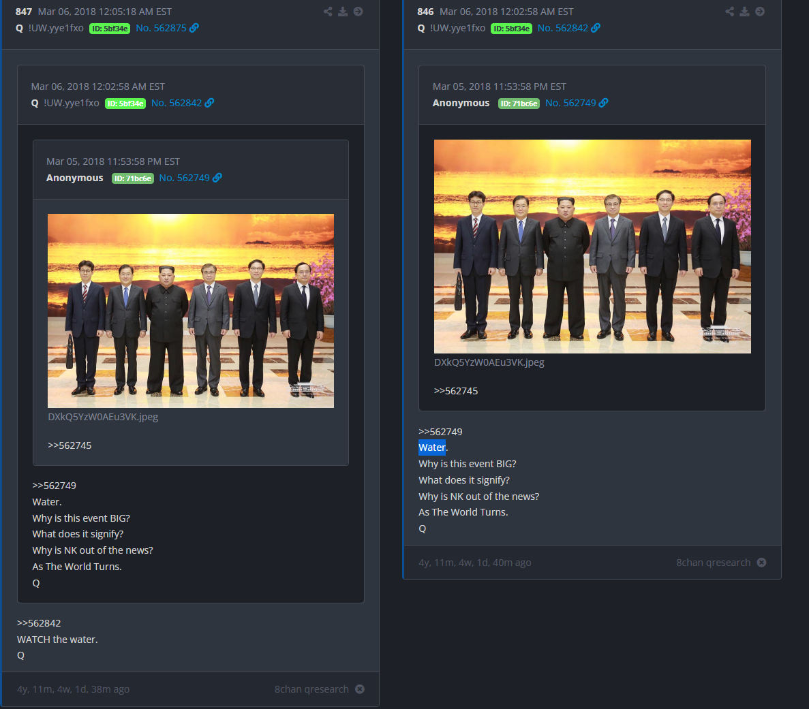Viewport: 809px width, 709px height.
Task: Click share icon on post 846
Action: 729,12
